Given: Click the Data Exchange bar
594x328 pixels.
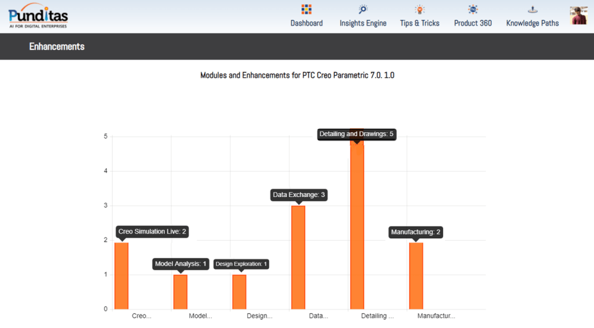Looking at the screenshot, I should pos(298,257).
